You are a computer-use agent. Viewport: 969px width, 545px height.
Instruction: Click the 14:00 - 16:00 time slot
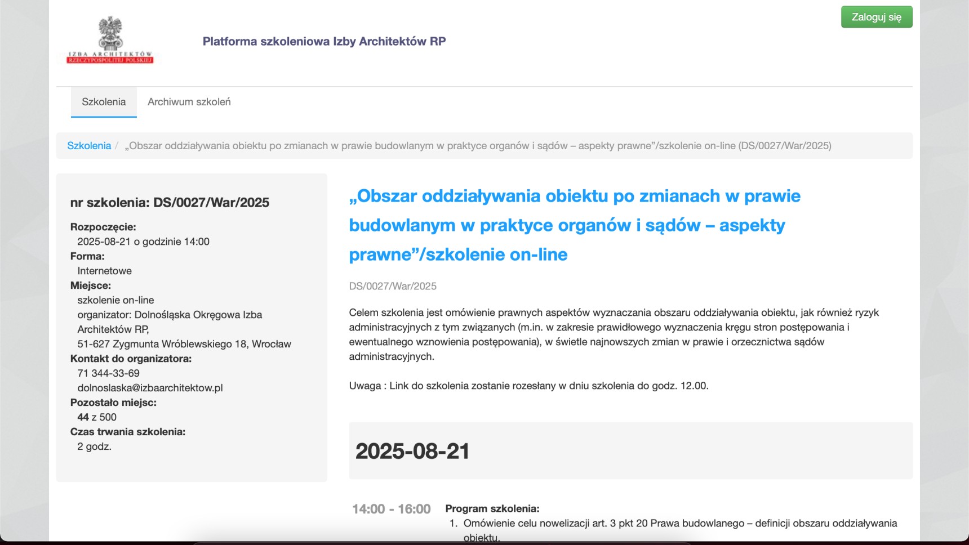391,509
